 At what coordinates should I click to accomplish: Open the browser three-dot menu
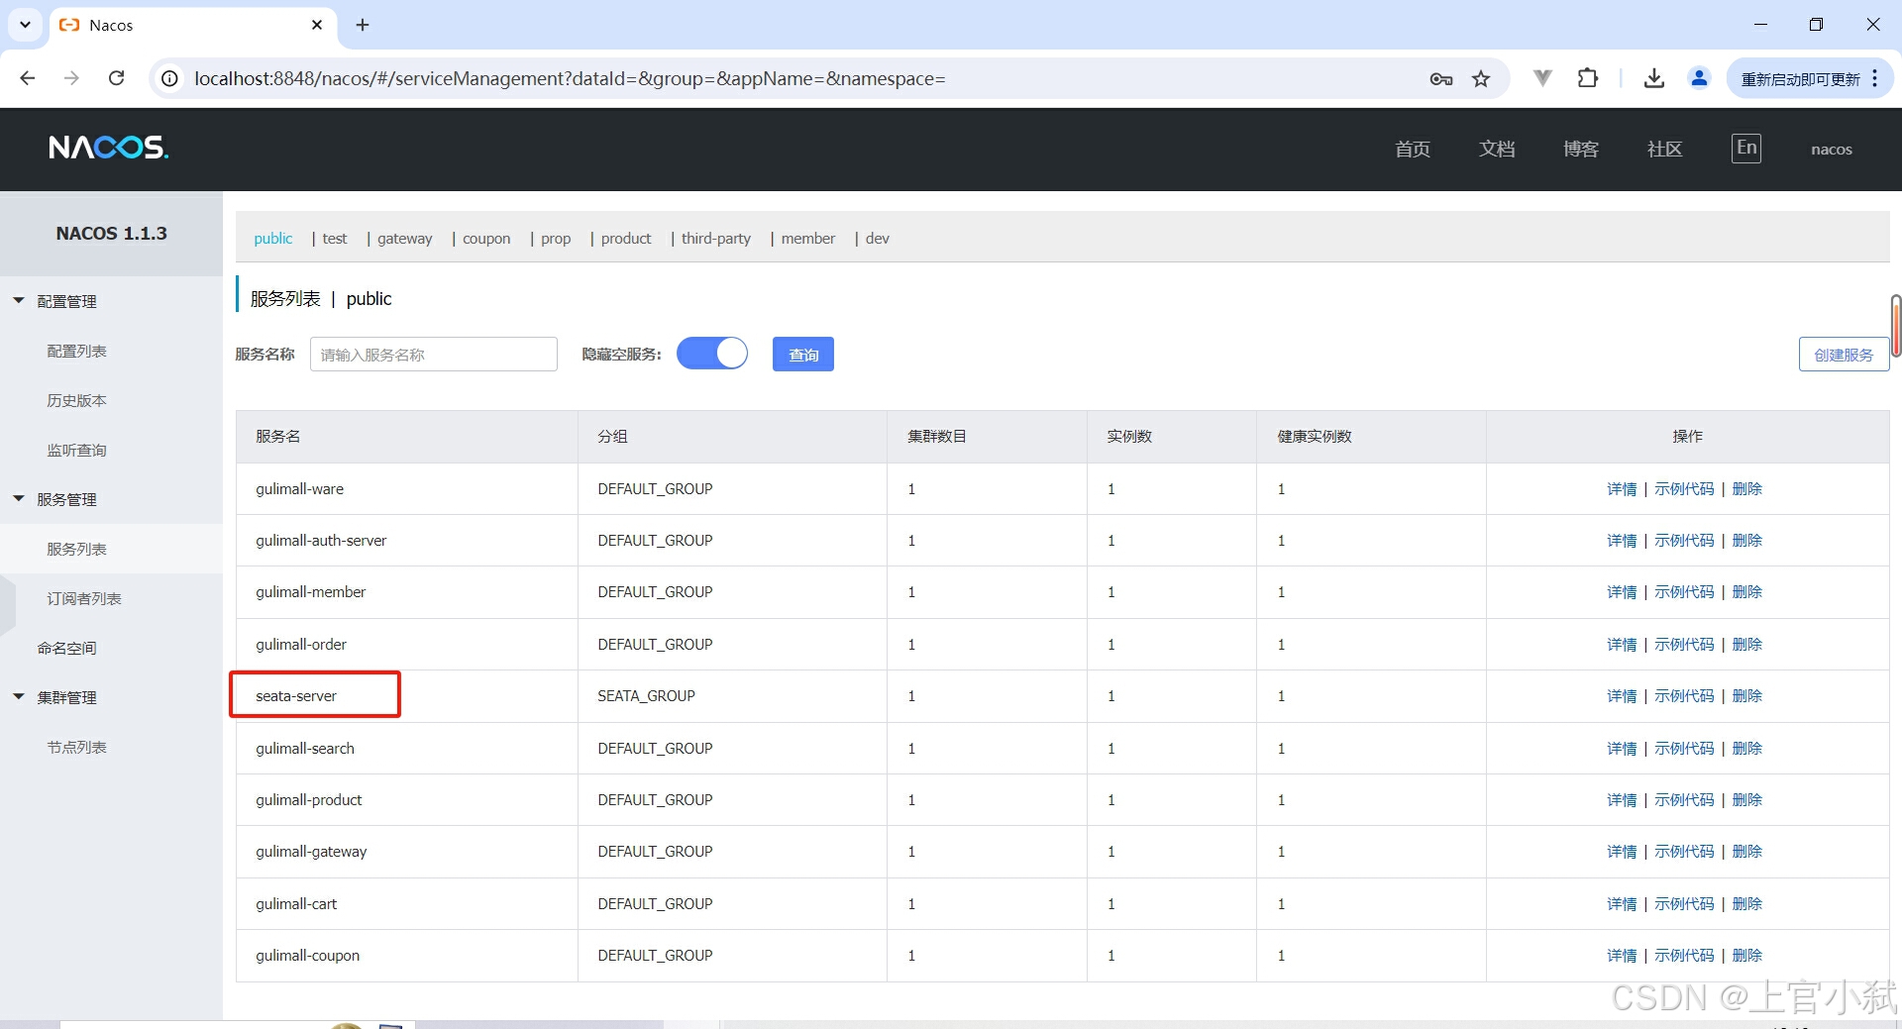pyautogui.click(x=1875, y=78)
